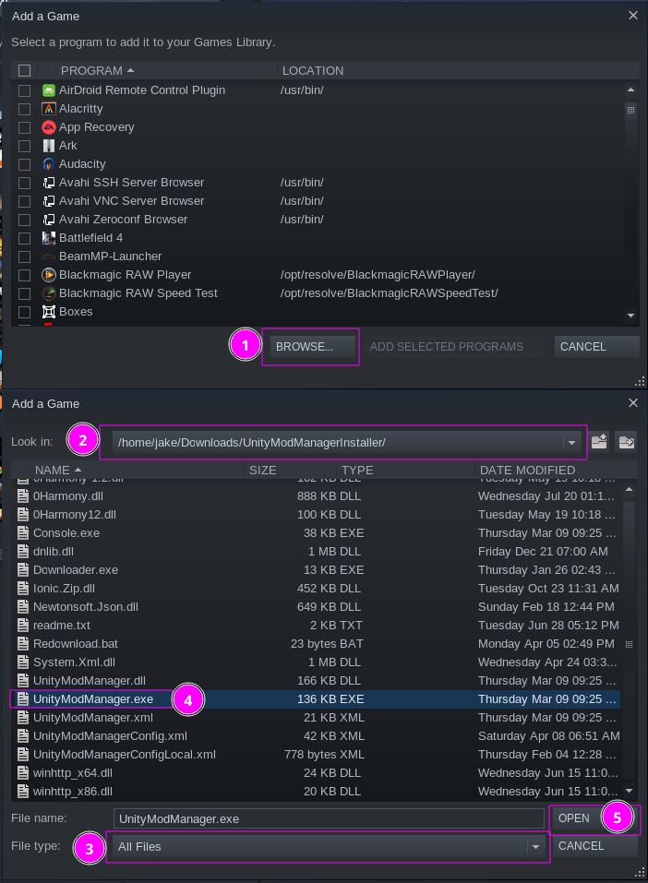648x883 pixels.
Task: Click the App Recovery EA icon
Action: pos(49,127)
